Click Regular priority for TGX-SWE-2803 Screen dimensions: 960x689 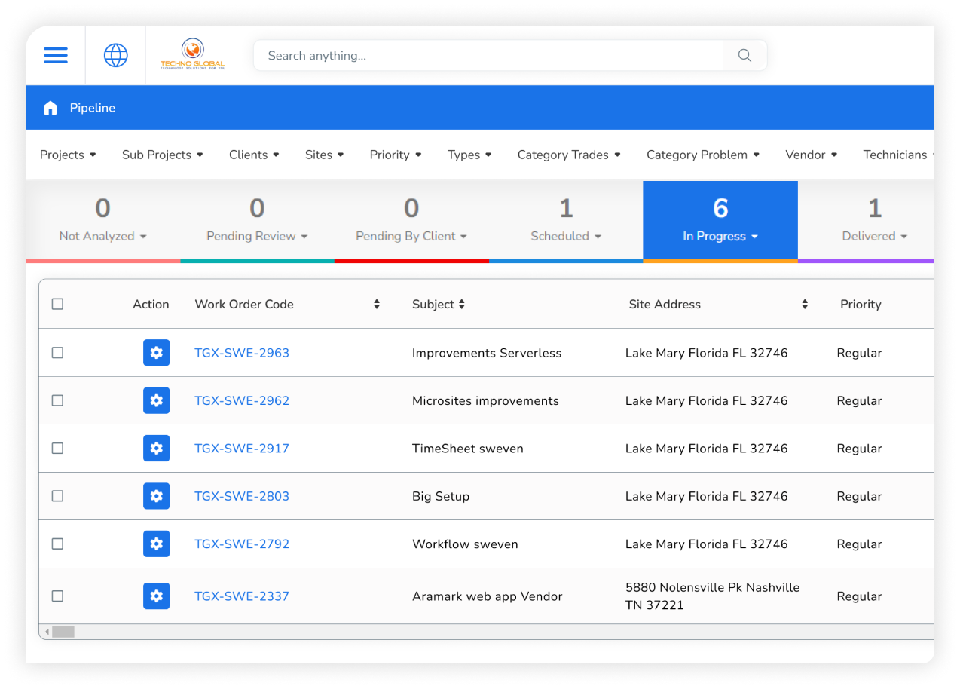pos(859,496)
